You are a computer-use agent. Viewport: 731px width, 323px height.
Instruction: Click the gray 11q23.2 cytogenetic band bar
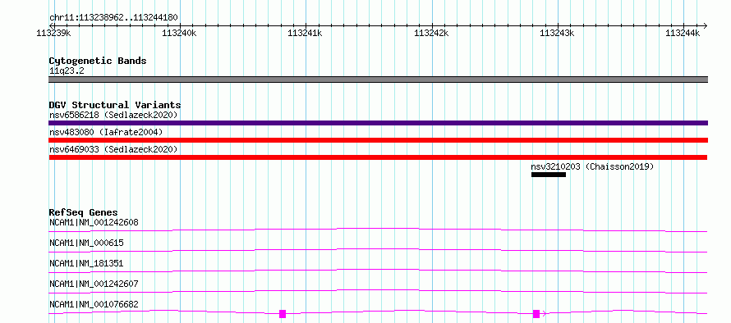click(x=378, y=80)
